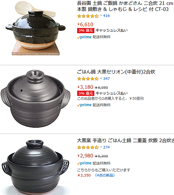Screen dimensions: 174x195
Task: Expand rating dropdown chevron beside 274
Action: 101,147
